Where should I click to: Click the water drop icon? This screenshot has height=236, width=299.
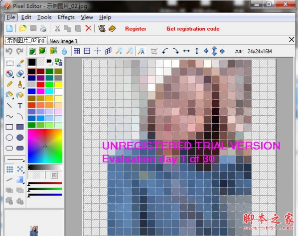tap(64, 51)
